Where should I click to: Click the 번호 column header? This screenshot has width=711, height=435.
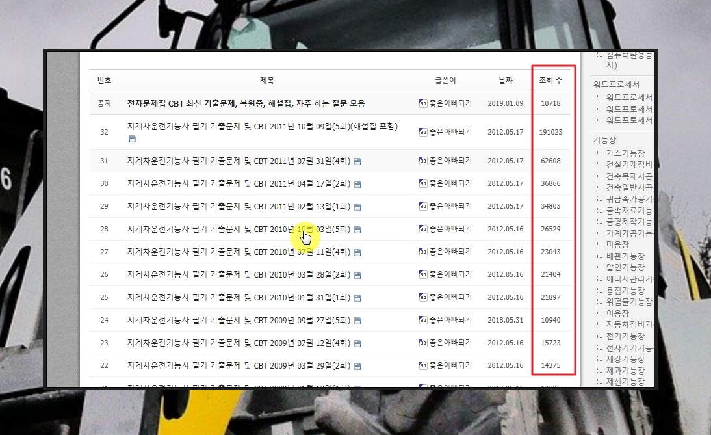[104, 80]
